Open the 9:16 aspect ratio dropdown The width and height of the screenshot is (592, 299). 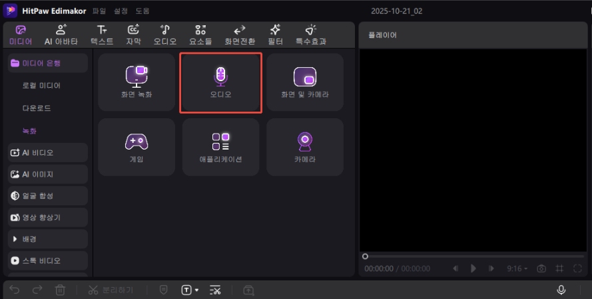point(517,268)
